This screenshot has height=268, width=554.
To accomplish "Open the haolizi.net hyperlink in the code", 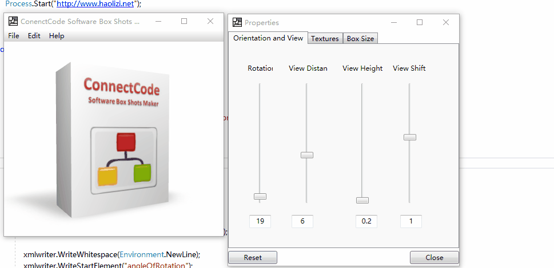I will click(x=97, y=4).
